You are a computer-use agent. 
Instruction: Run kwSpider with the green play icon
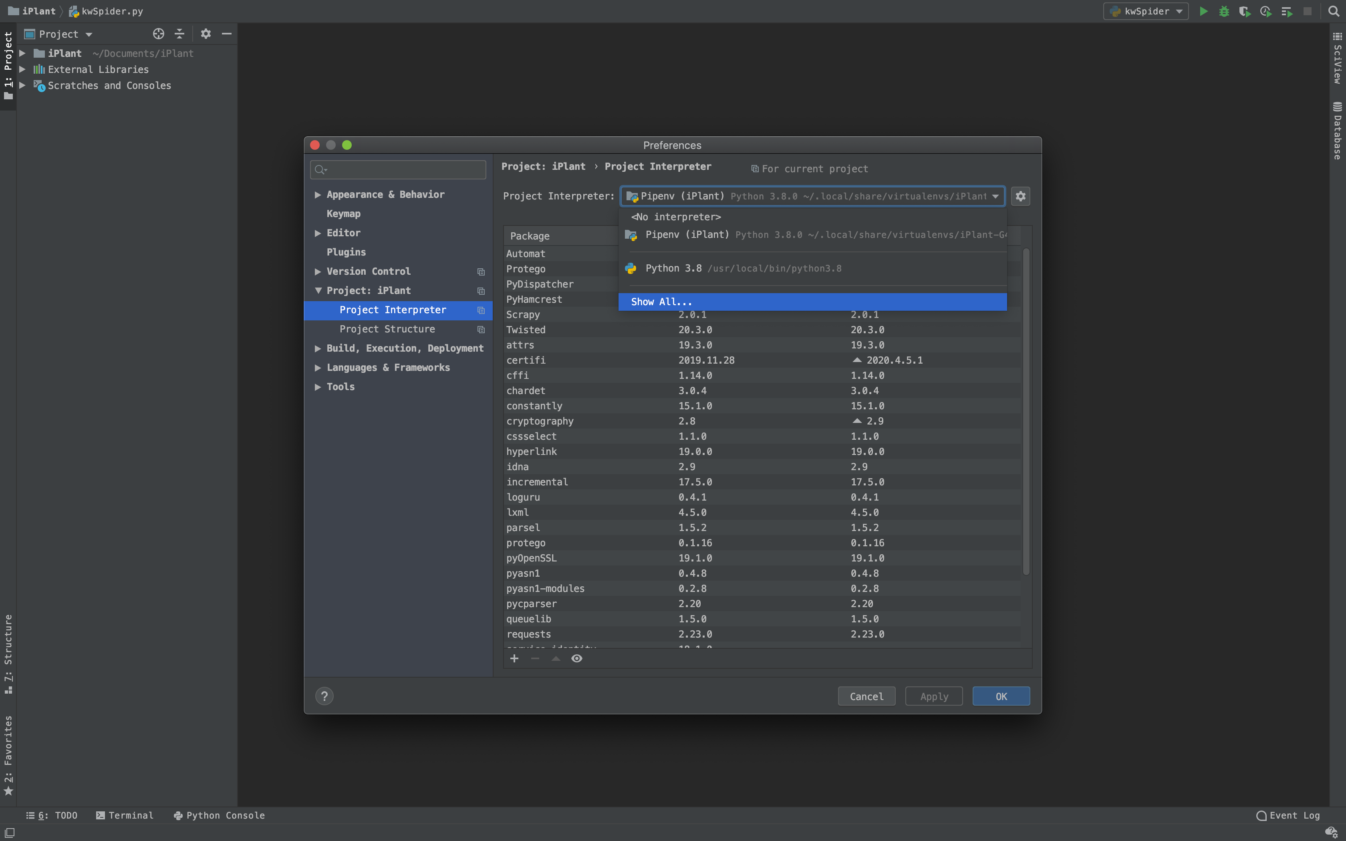click(1203, 11)
